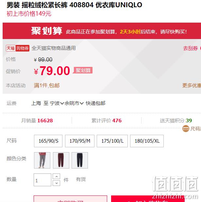Click the 聚划算 logo in red banner
The image size is (201, 202).
point(47,31)
